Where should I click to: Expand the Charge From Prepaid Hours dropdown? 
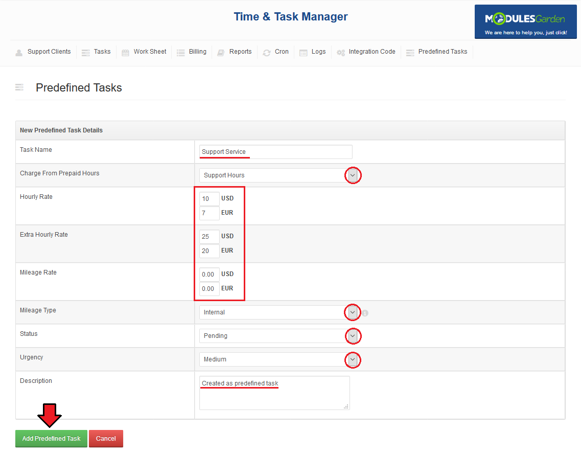point(353,175)
